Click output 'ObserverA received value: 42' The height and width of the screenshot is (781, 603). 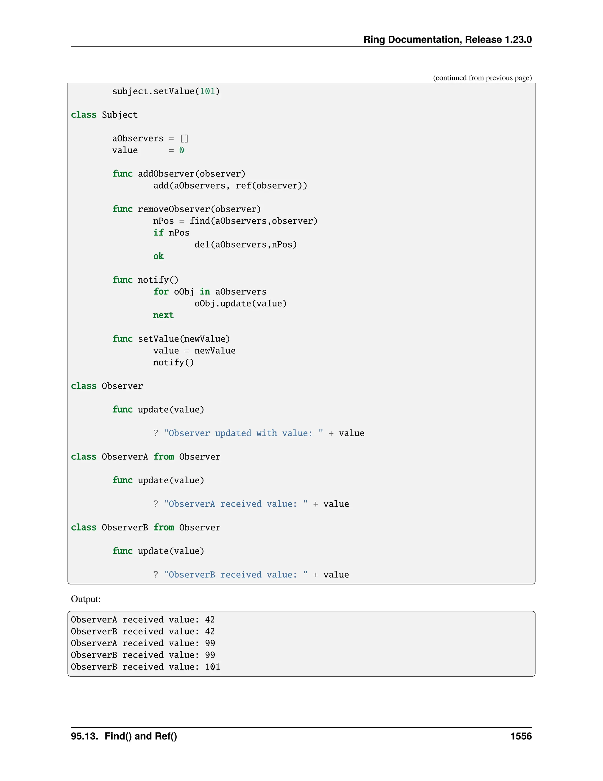pyautogui.click(x=143, y=620)
